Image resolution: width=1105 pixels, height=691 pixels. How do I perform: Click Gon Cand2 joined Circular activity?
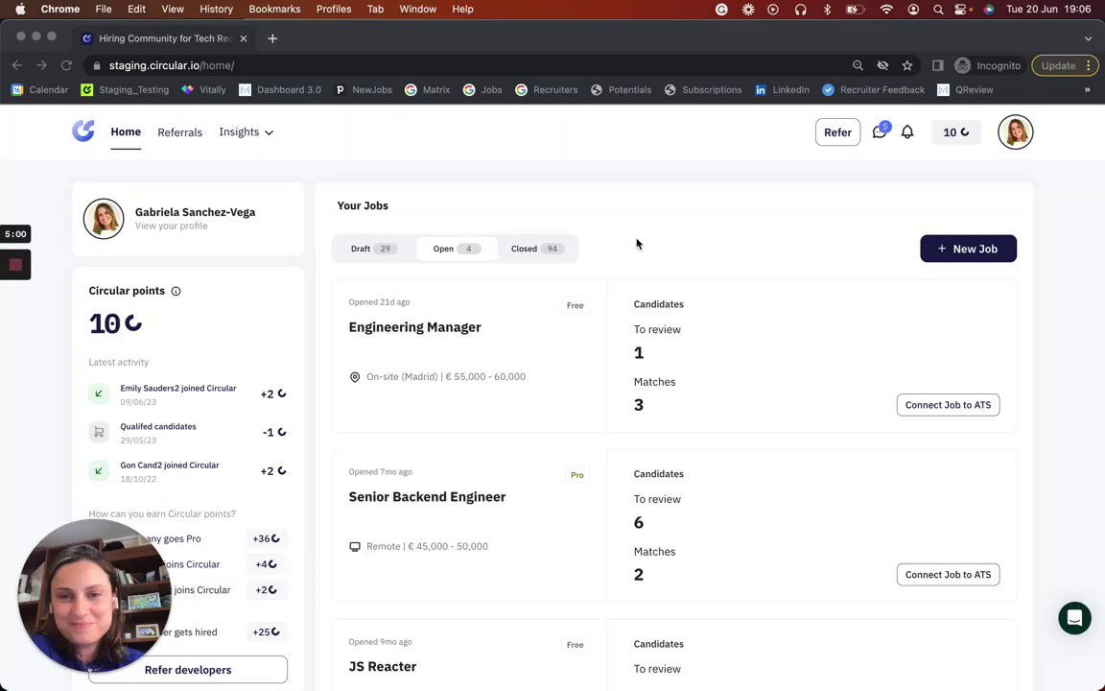click(187, 471)
